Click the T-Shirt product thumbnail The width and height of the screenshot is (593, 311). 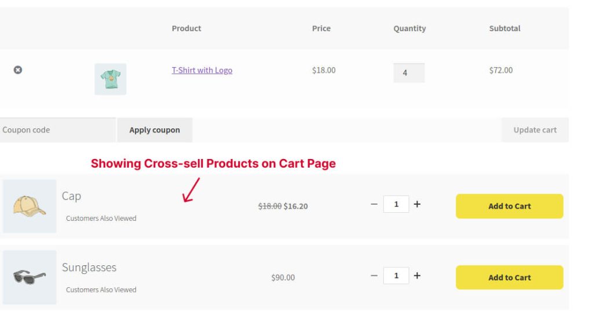pyautogui.click(x=110, y=79)
